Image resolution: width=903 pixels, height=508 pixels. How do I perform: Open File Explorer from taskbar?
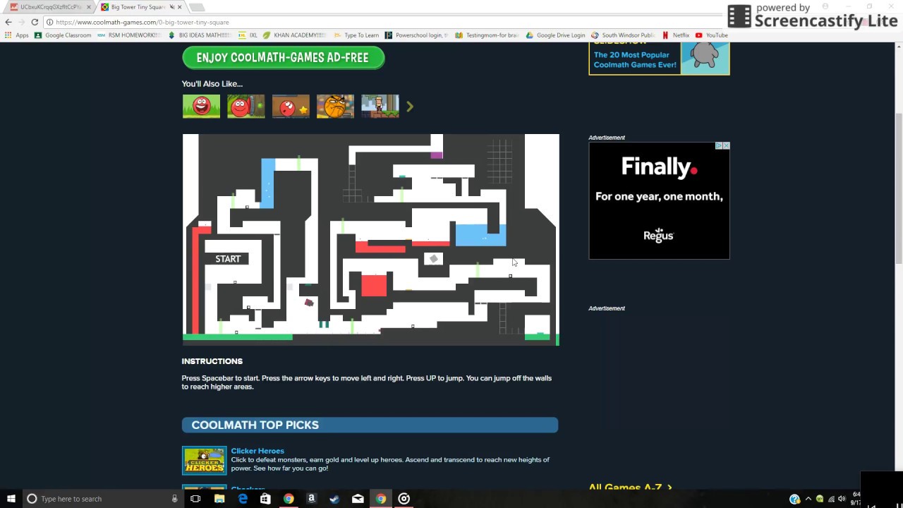point(219,499)
